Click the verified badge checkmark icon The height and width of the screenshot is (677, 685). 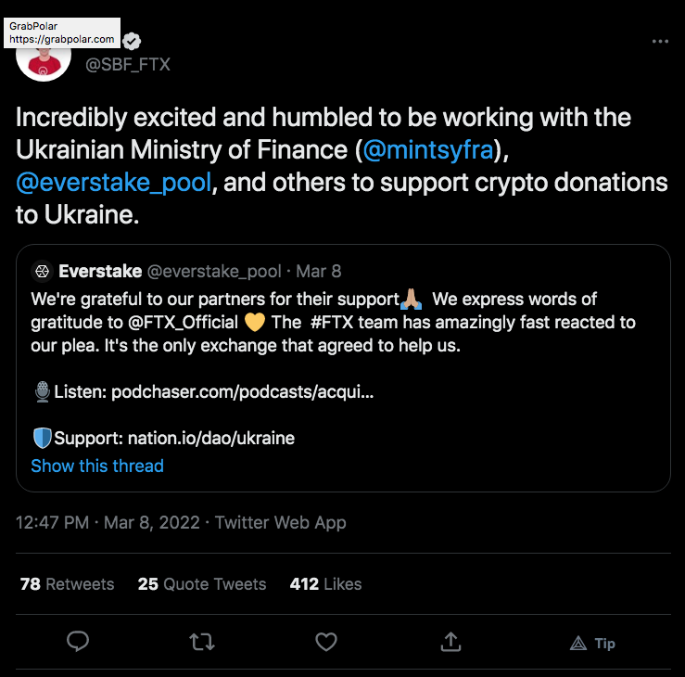coord(132,42)
